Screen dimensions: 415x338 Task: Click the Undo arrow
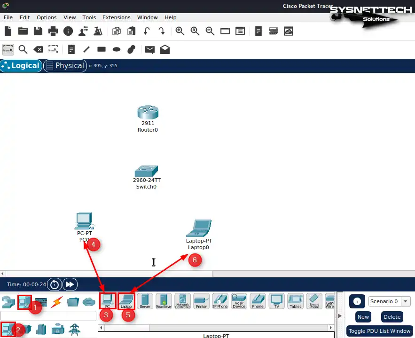coord(146,31)
